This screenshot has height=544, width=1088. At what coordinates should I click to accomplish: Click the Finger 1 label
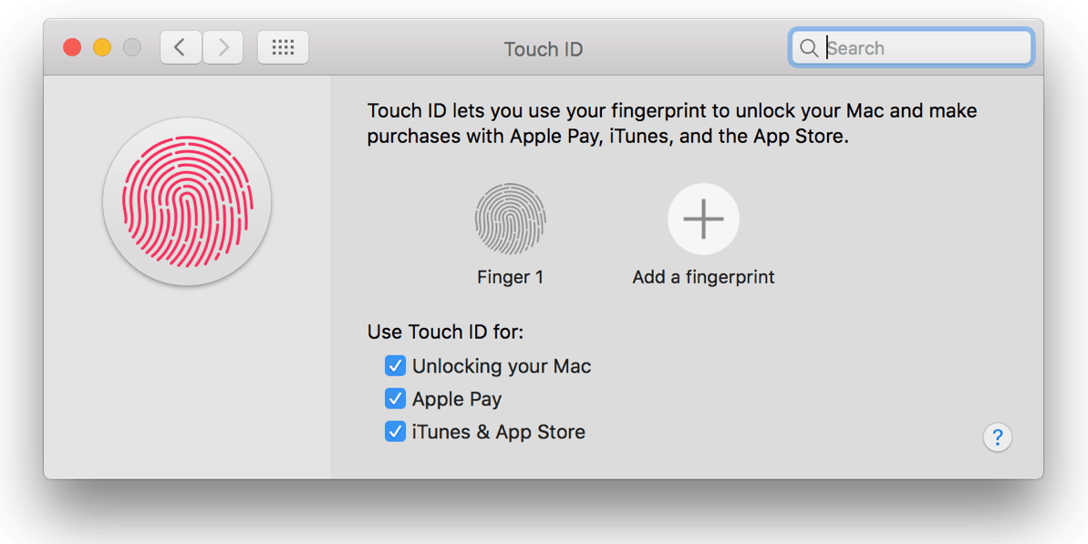coord(510,277)
